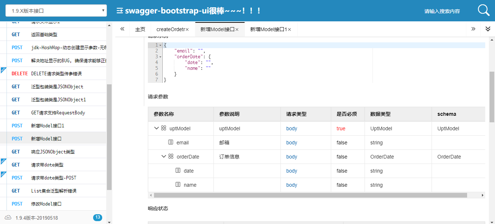Close the 新增Model接口 tab
The image size is (495, 224).
(237, 30)
